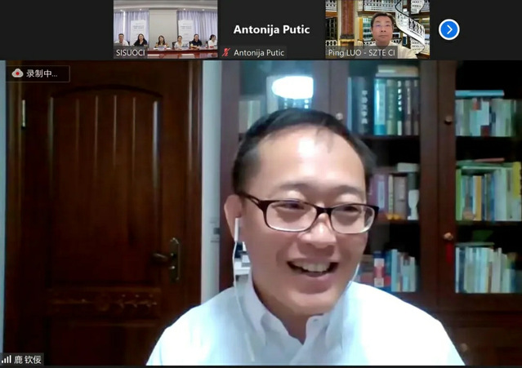Click the 录制中 recording status text

[42, 73]
